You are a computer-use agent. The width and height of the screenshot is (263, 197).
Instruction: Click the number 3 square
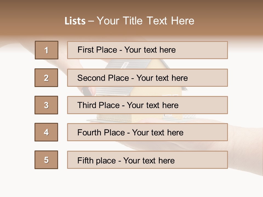pos(46,105)
